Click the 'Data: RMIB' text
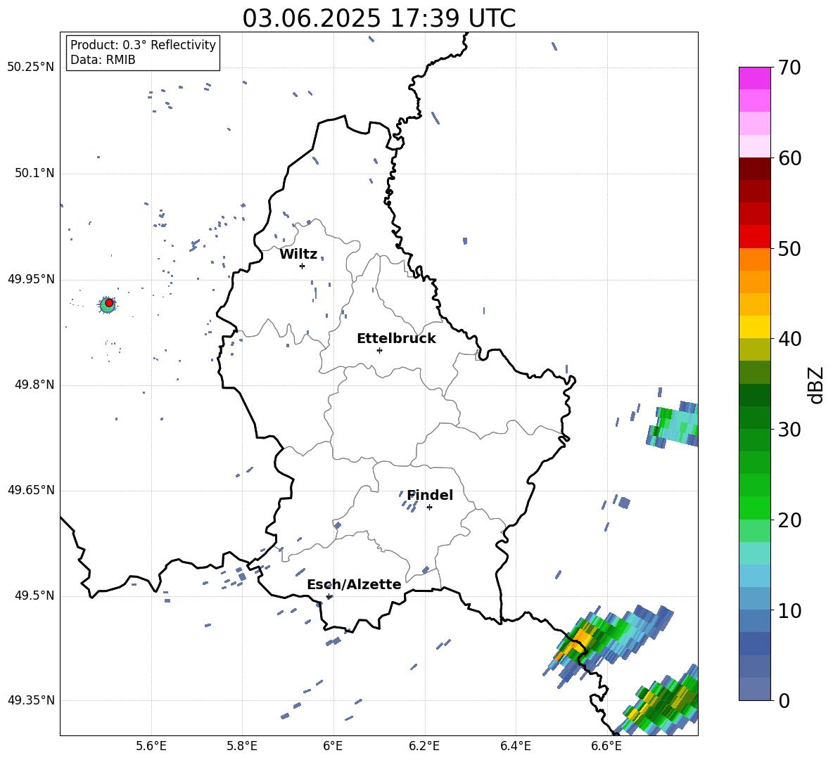This screenshot has height=760, width=833. point(103,60)
